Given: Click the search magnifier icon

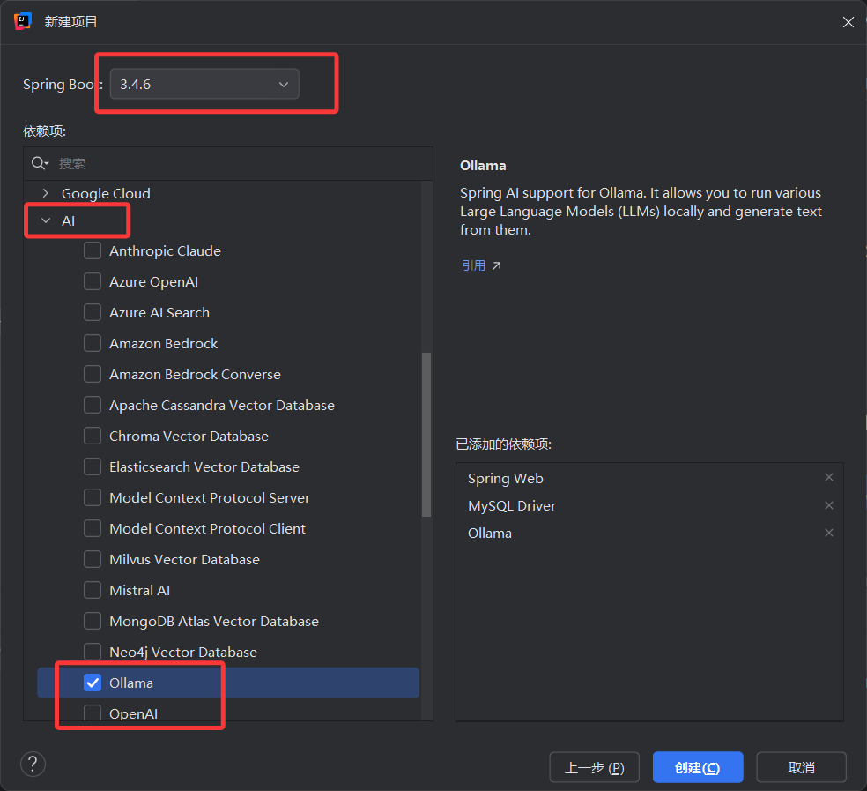Looking at the screenshot, I should point(39,163).
